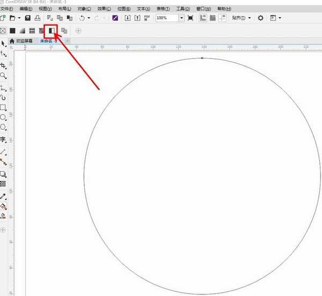Select the Text tool

point(3,139)
